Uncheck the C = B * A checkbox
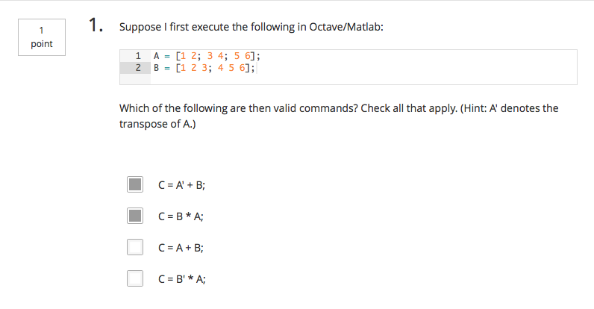 point(135,216)
